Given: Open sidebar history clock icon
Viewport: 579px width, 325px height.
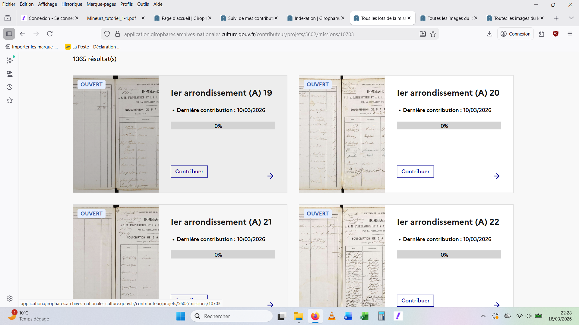Looking at the screenshot, I should point(10,87).
